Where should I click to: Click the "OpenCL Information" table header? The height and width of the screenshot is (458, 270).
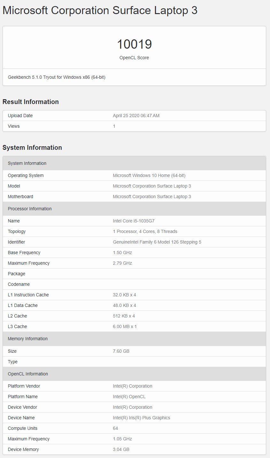[134, 374]
